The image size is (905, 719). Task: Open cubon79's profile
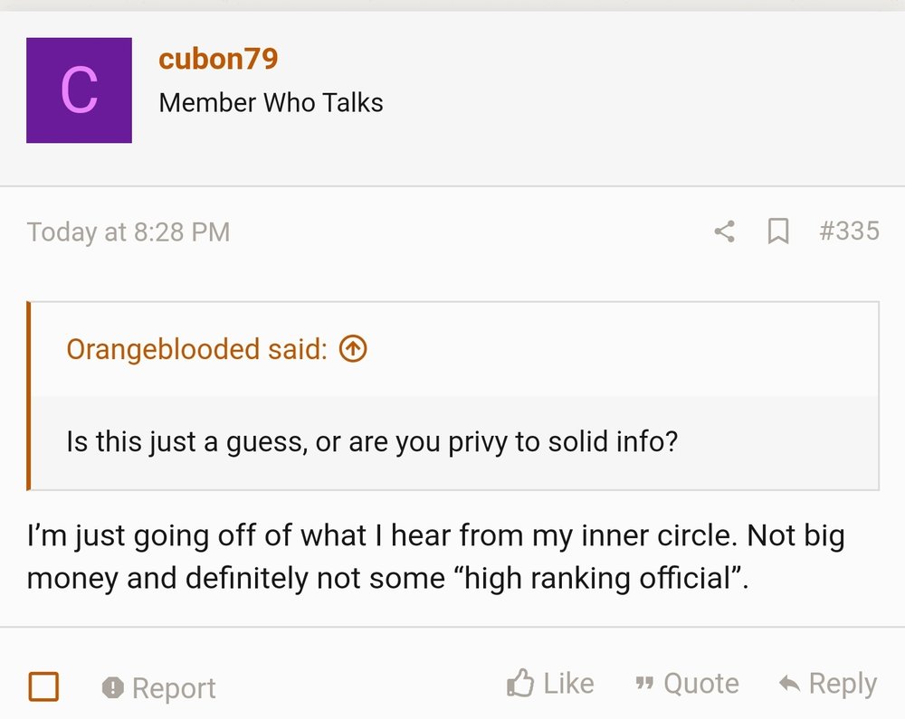(217, 58)
